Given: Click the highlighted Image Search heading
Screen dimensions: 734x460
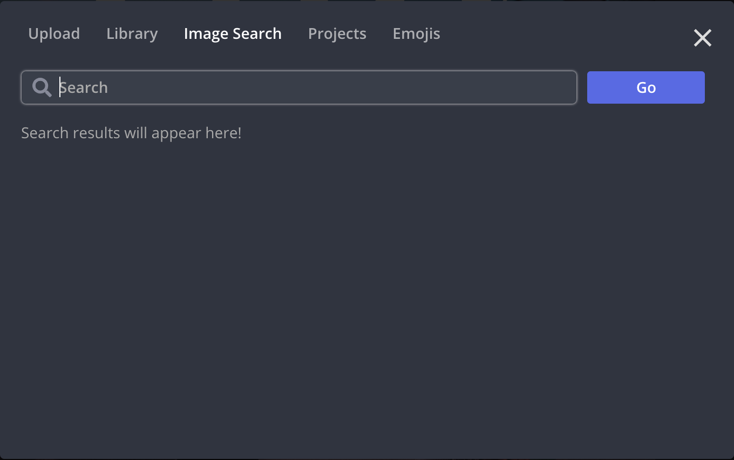Looking at the screenshot, I should 233,33.
